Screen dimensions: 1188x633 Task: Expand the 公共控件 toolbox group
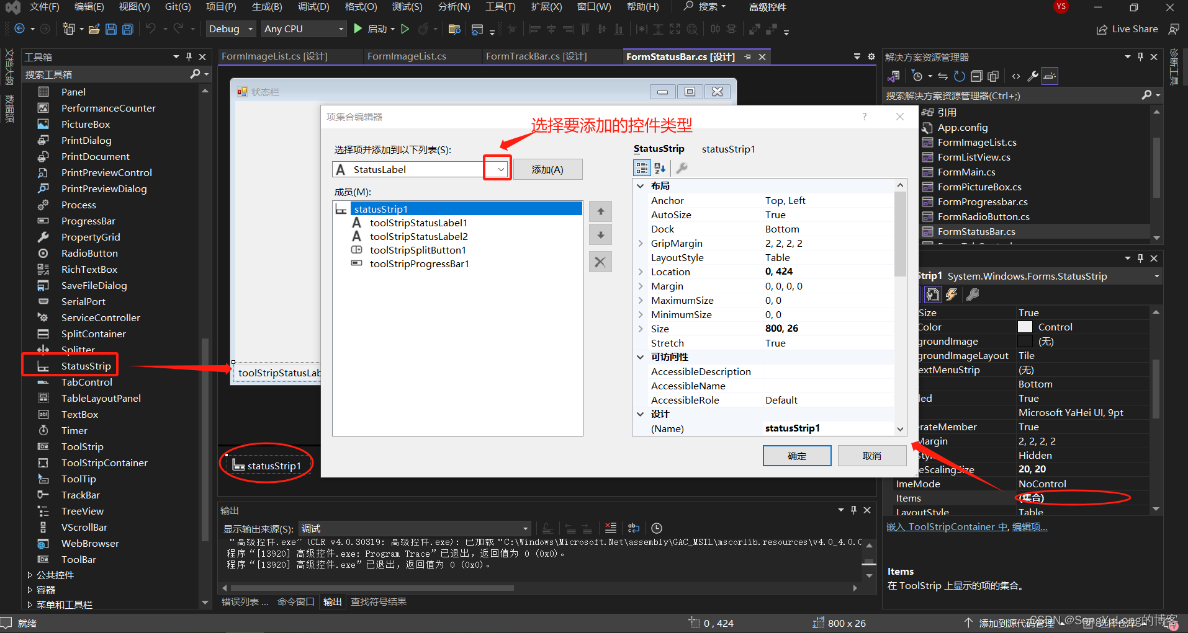pos(30,575)
